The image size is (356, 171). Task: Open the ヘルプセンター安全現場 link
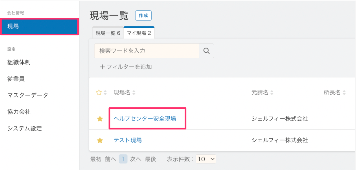coord(145,119)
